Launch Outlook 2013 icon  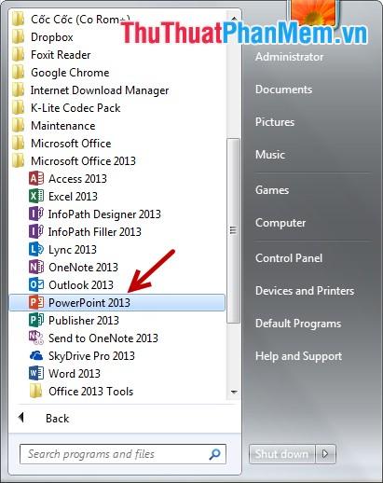point(36,284)
